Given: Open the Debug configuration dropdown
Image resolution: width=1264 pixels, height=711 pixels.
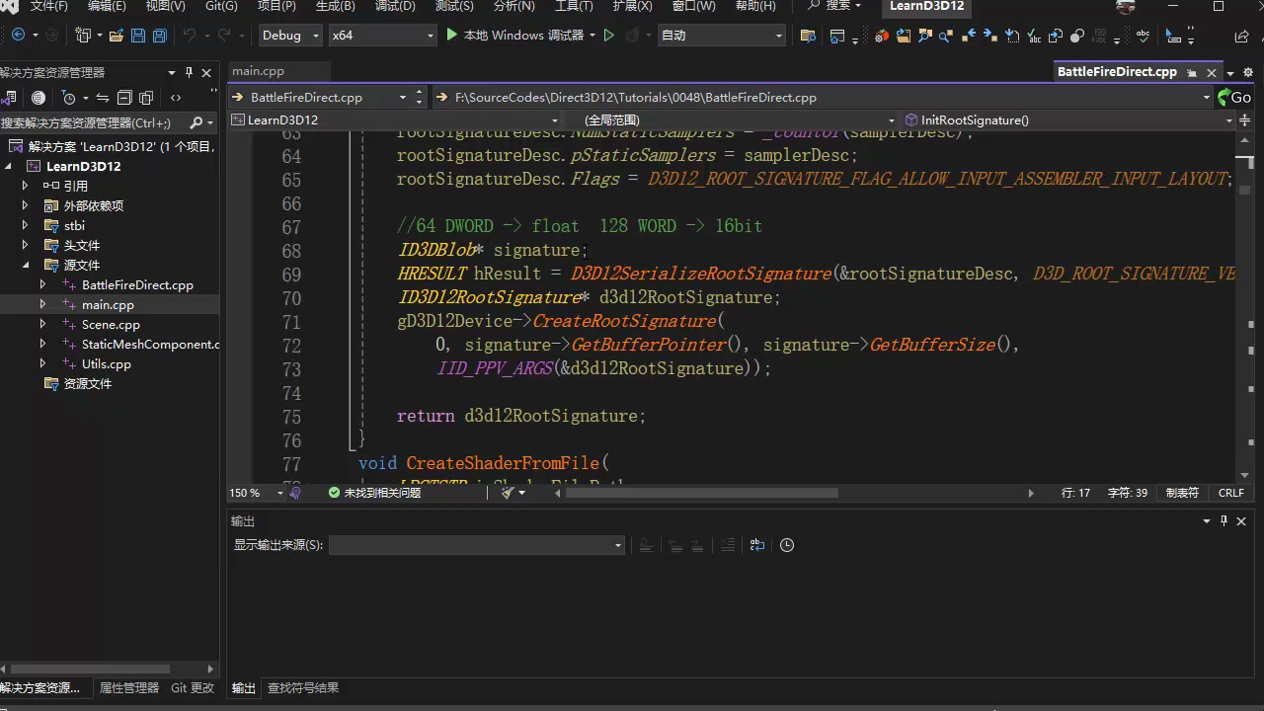Looking at the screenshot, I should point(290,36).
